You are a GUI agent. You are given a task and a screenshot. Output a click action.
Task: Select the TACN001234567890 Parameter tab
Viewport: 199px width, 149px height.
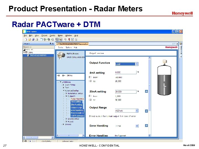pos(72,44)
